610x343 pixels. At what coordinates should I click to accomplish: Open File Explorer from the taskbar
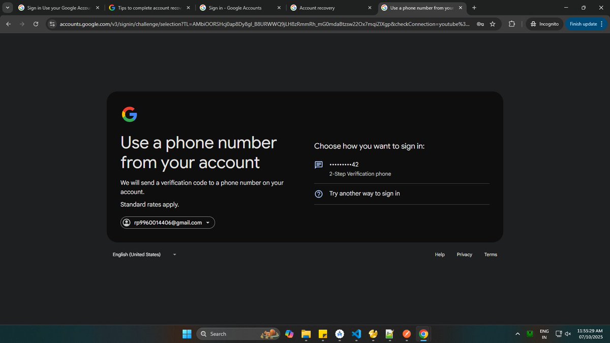click(x=306, y=334)
